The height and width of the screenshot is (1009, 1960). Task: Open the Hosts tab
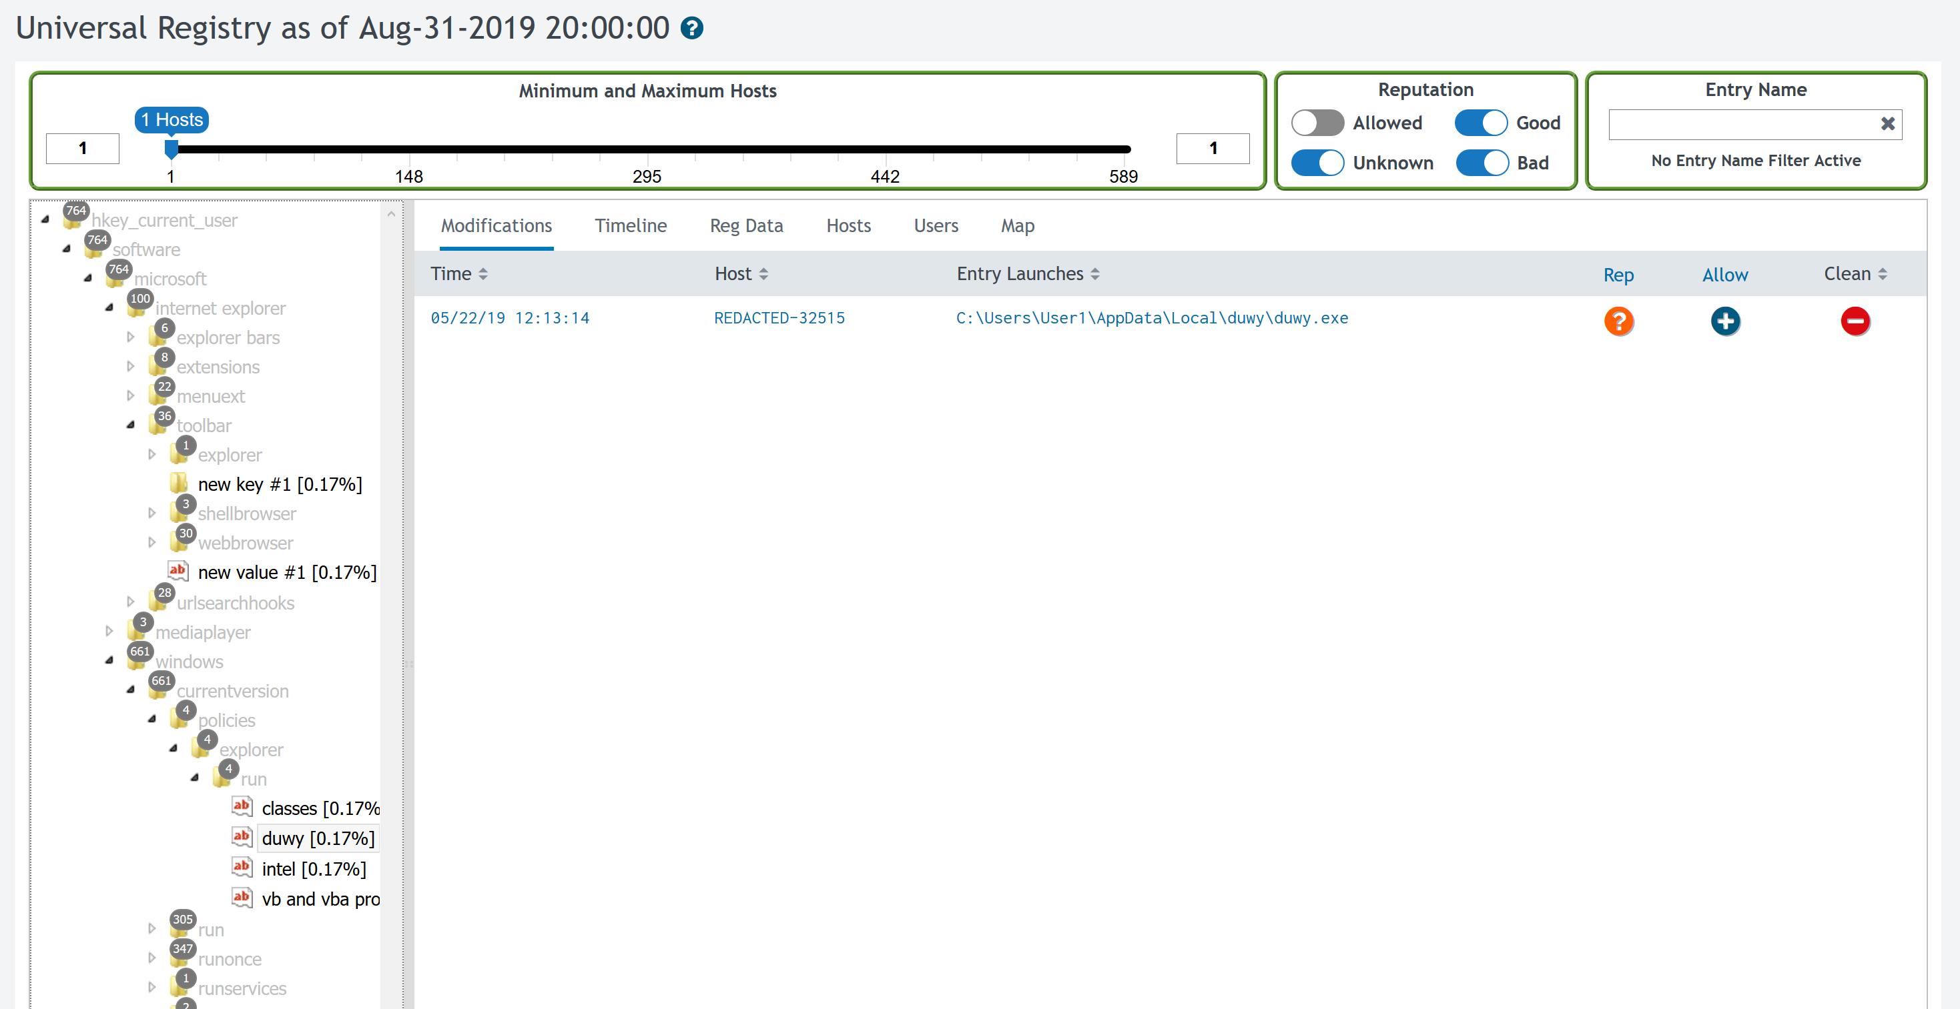848,226
